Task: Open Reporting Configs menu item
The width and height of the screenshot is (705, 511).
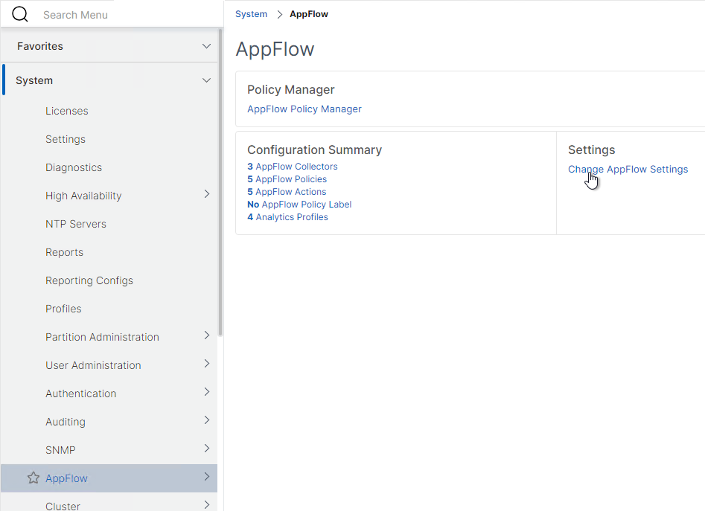Action: point(89,280)
